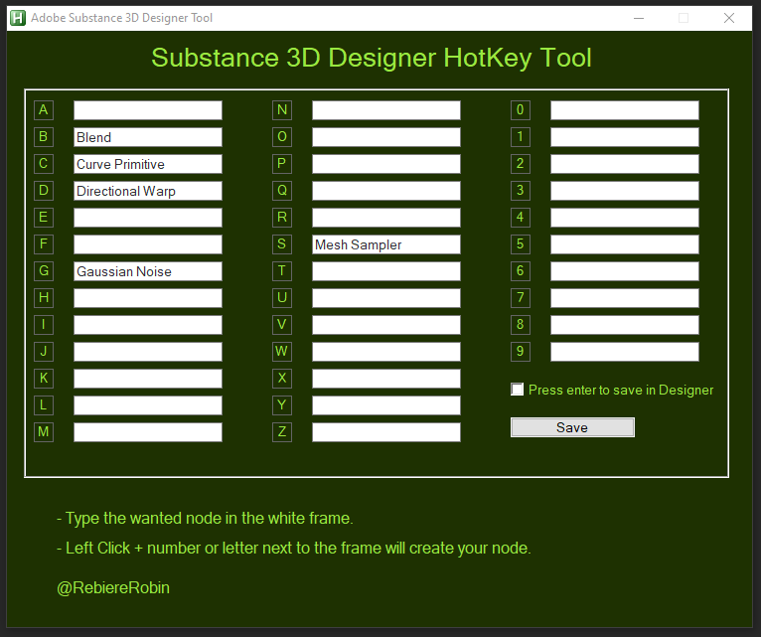Click the B key label box
Screen dimensions: 761x637
[x=44, y=137]
